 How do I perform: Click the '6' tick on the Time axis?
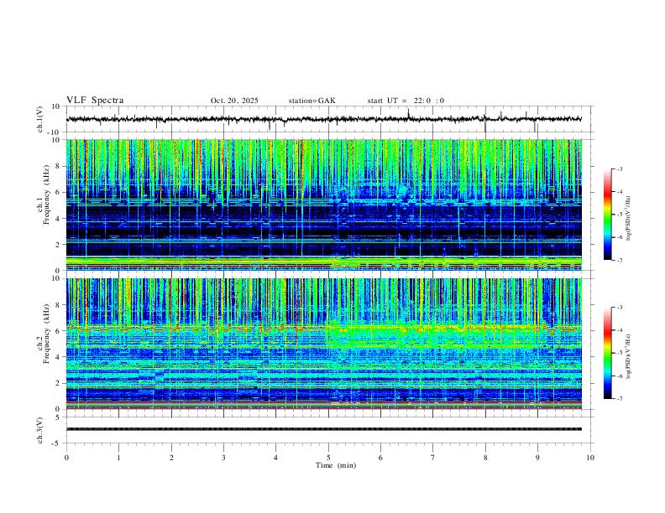380,458
